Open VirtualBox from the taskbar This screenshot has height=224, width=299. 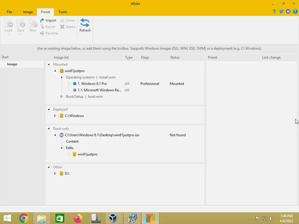coord(113,218)
